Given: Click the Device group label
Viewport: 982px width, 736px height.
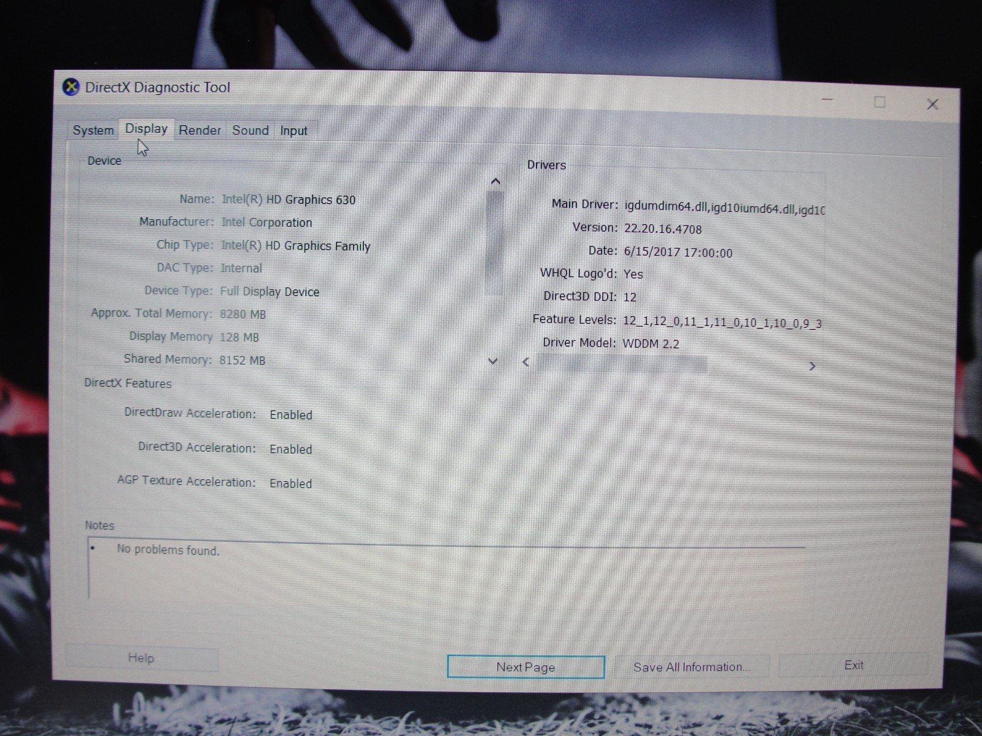Looking at the screenshot, I should pyautogui.click(x=104, y=161).
